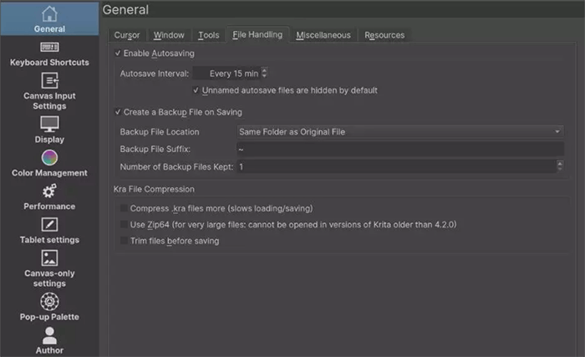Select the Canvas Input Settings icon
This screenshot has height=357, width=585.
(x=49, y=80)
